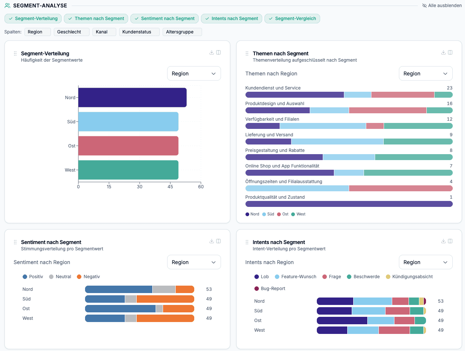This screenshot has width=465, height=351.
Task: Click the Kundenstatus column button
Action: tap(139, 32)
